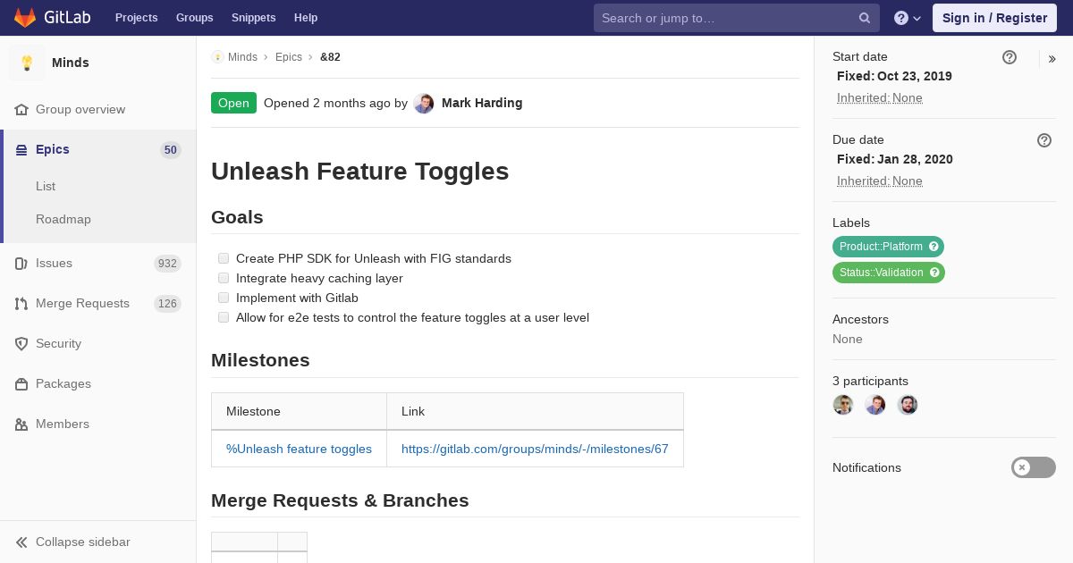Image resolution: width=1073 pixels, height=563 pixels.
Task: Click the Due date help icon
Action: click(x=1044, y=140)
